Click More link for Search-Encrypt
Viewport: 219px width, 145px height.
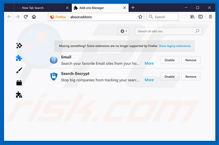(x=149, y=80)
